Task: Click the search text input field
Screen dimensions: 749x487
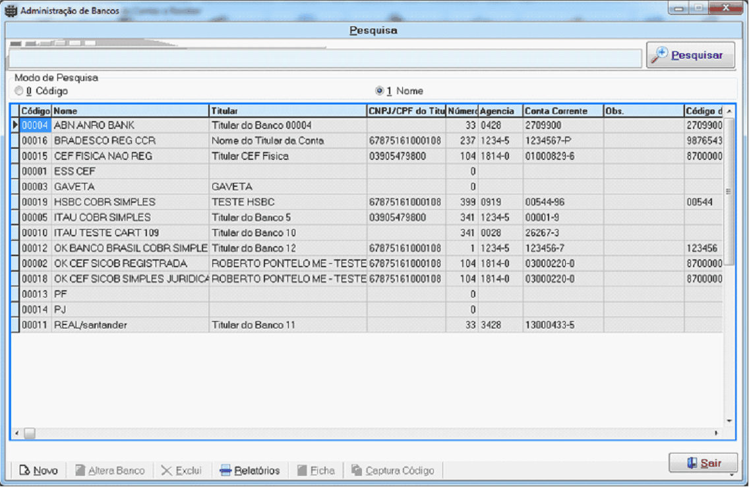Action: click(324, 59)
